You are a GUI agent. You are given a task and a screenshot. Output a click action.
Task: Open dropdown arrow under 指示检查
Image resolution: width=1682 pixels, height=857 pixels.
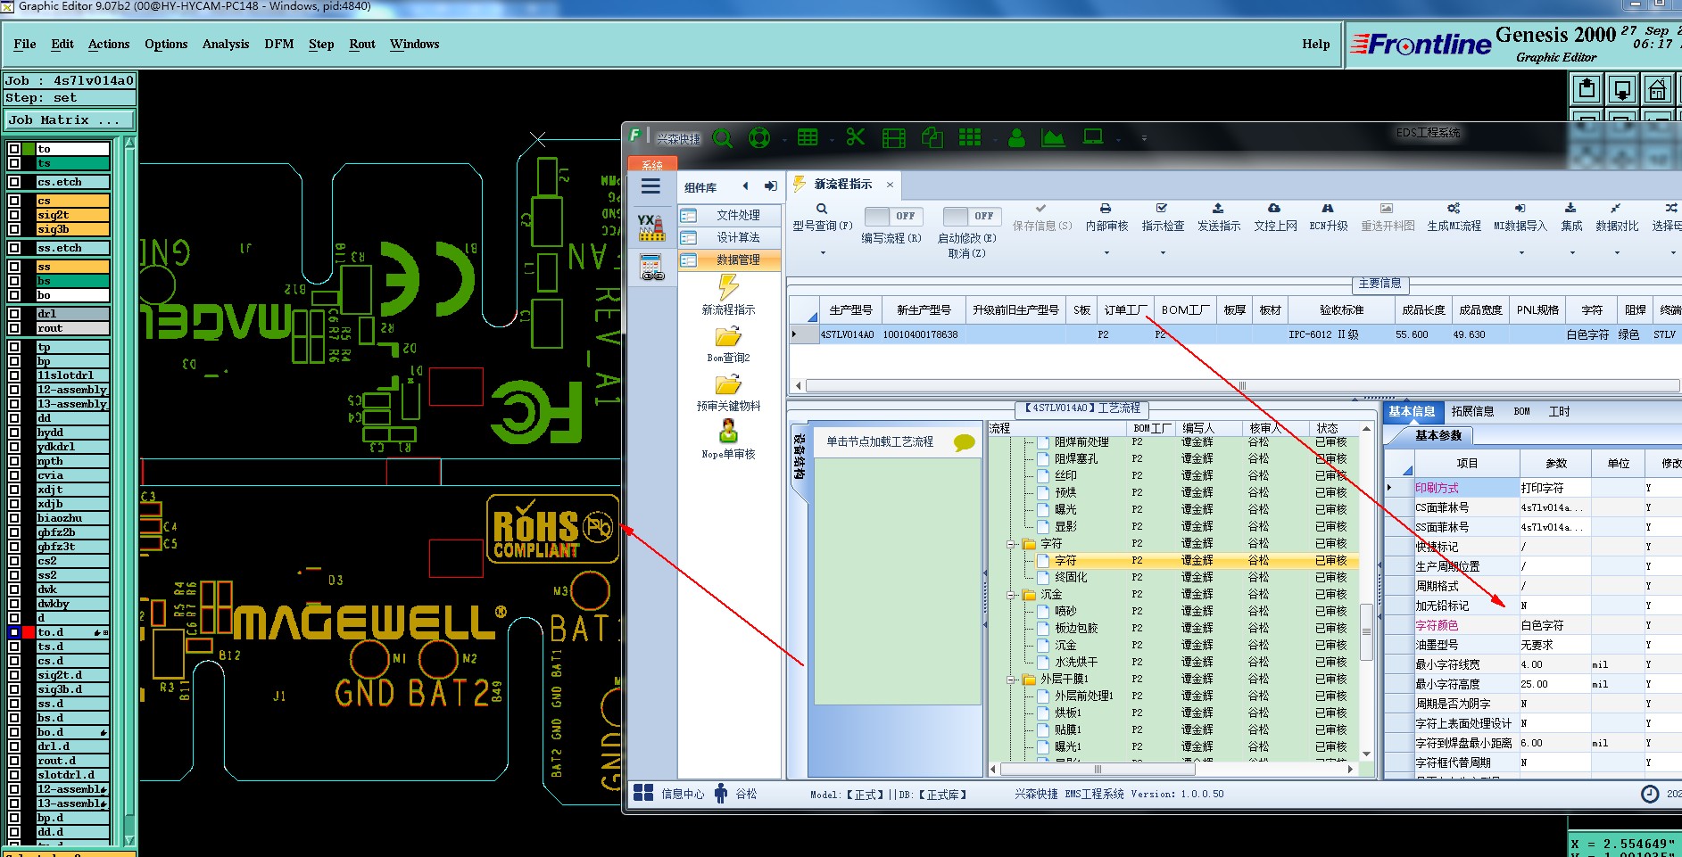tap(1163, 253)
